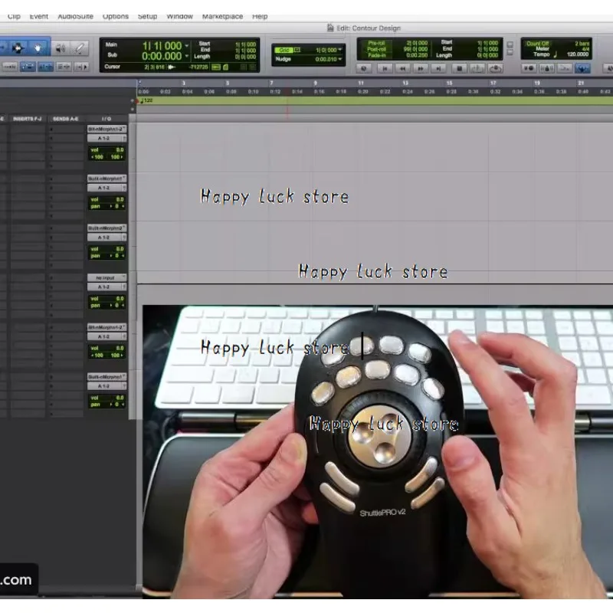Open the 'no input' input path selector
The image size is (613, 613).
(x=107, y=277)
